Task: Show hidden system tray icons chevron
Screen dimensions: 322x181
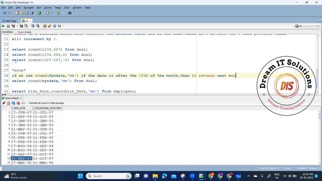Action: 249,176
